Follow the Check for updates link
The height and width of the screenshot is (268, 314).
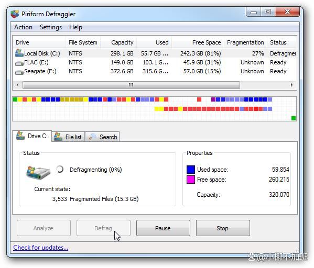tap(41, 248)
